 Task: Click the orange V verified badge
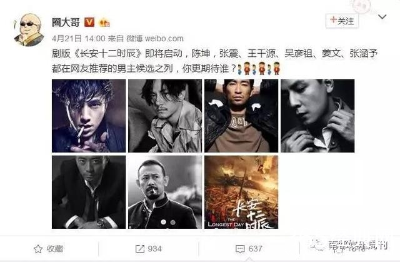pos(89,23)
